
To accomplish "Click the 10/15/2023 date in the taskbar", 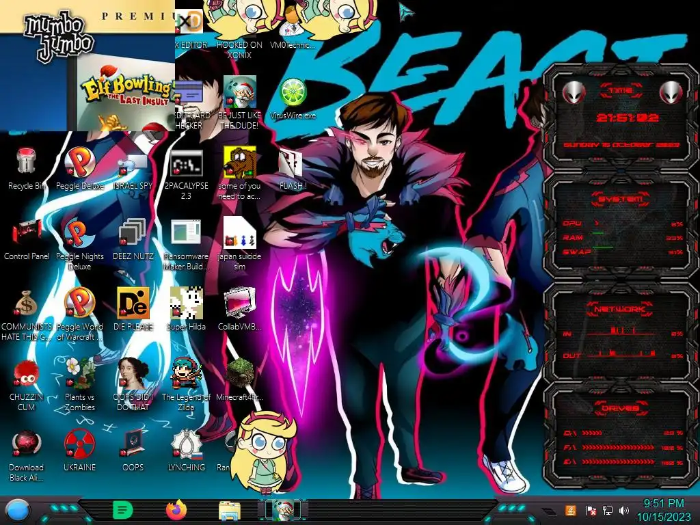I will (x=663, y=517).
